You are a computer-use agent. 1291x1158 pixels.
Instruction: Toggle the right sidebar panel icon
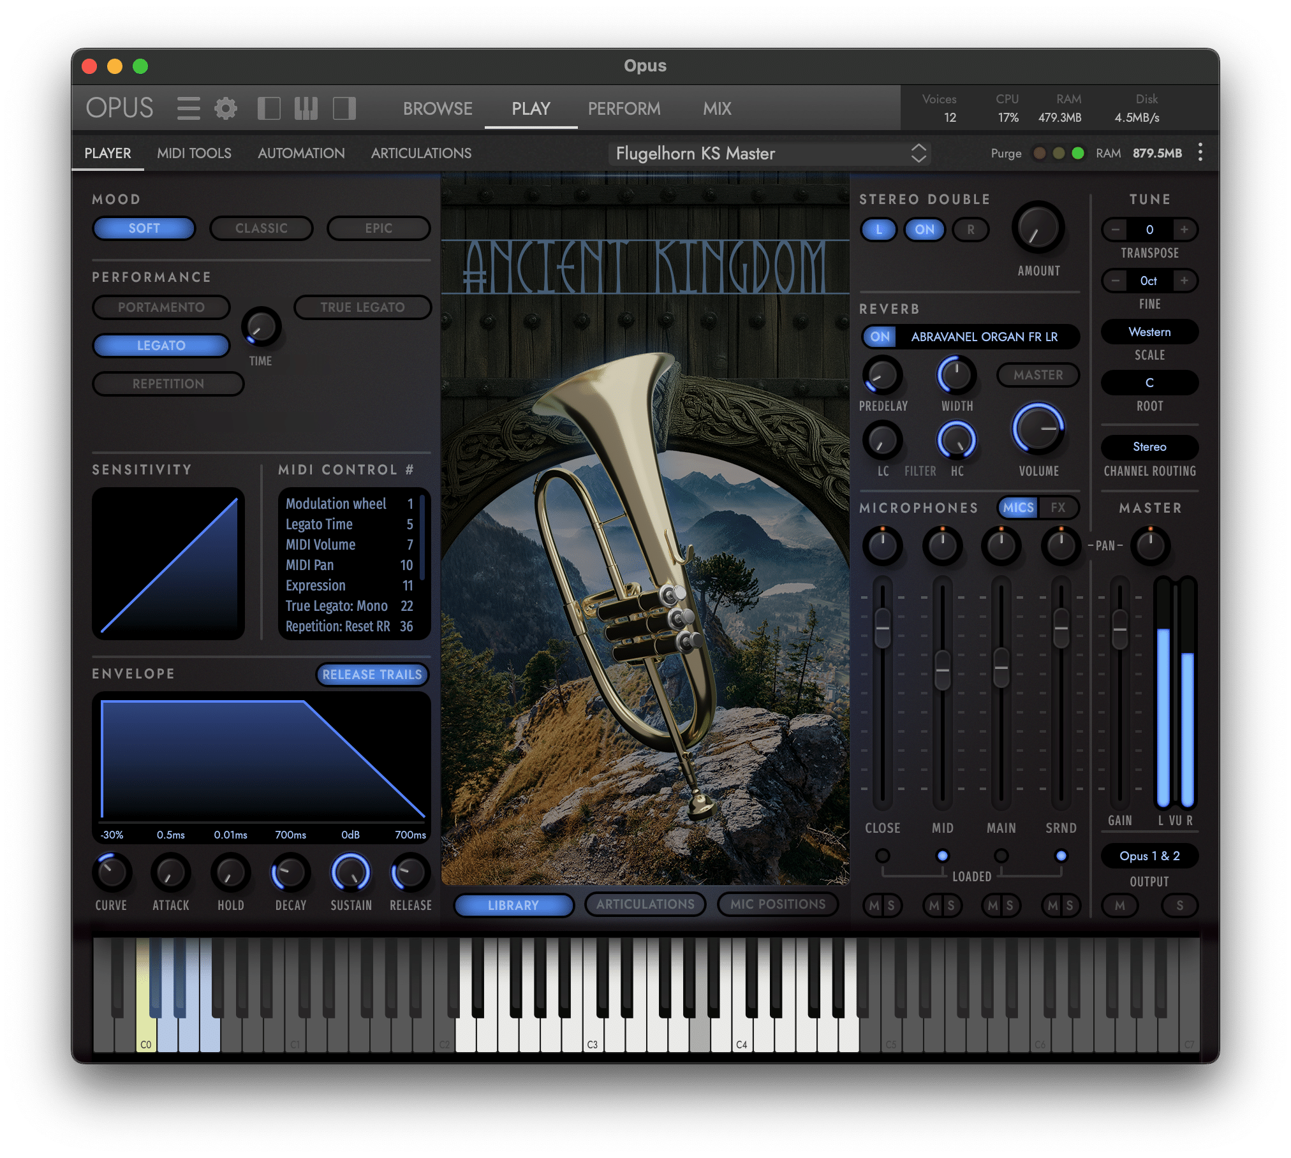pyautogui.click(x=344, y=108)
